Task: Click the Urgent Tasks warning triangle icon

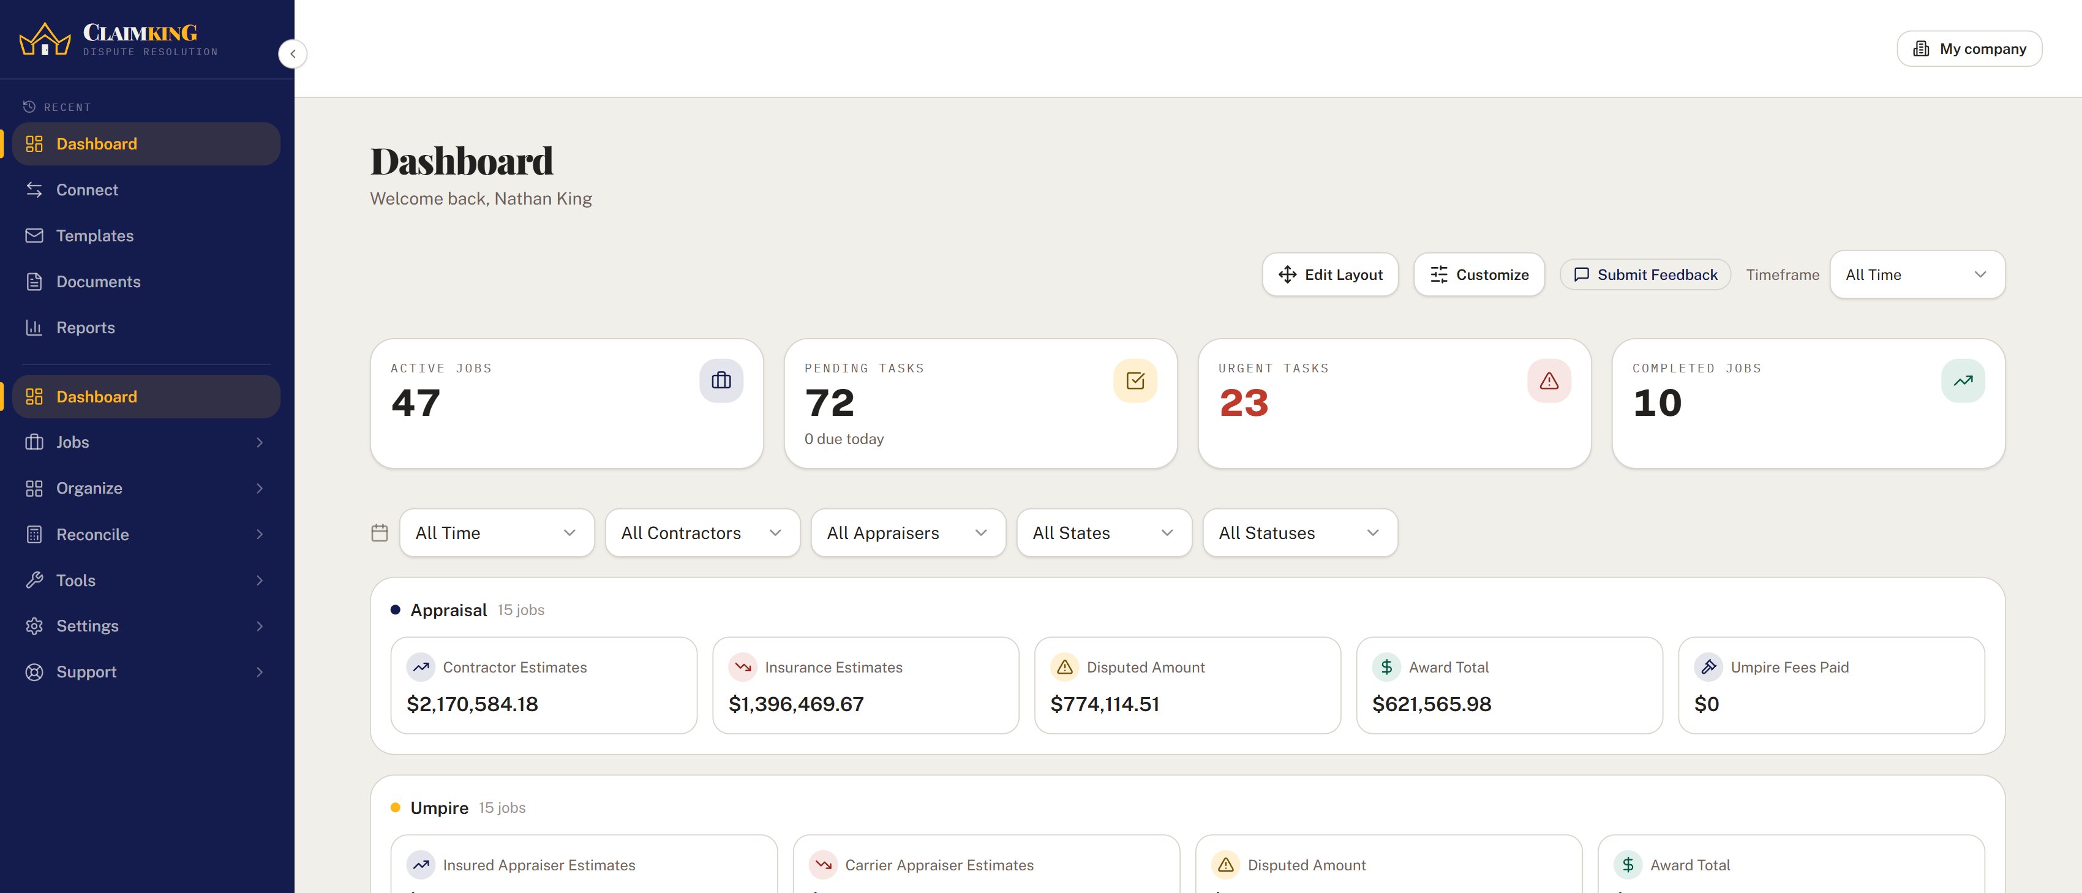Action: [x=1549, y=380]
